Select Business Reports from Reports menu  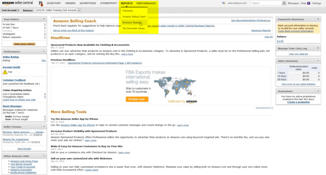131,23
